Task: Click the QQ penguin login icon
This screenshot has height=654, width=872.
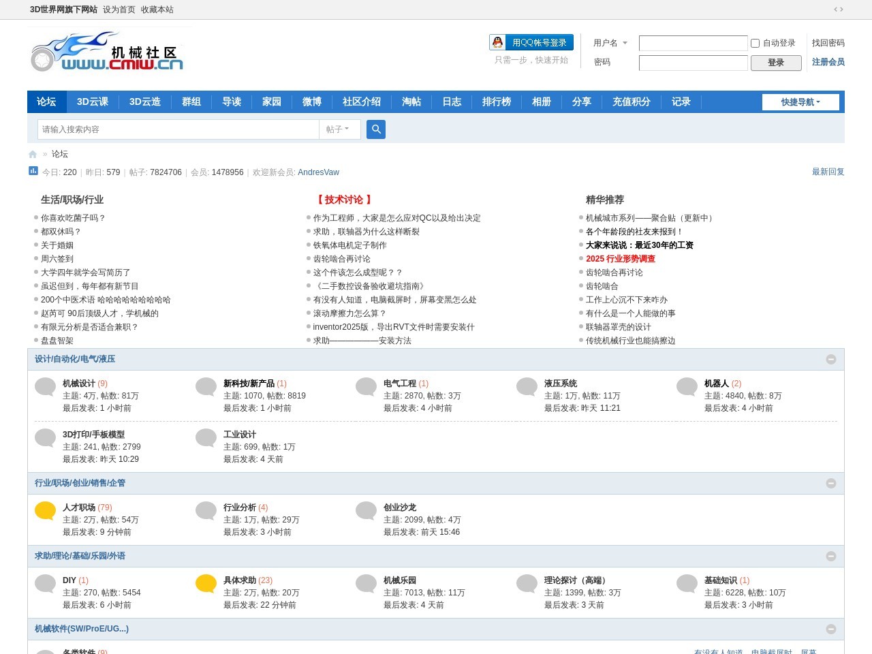Action: 497,42
